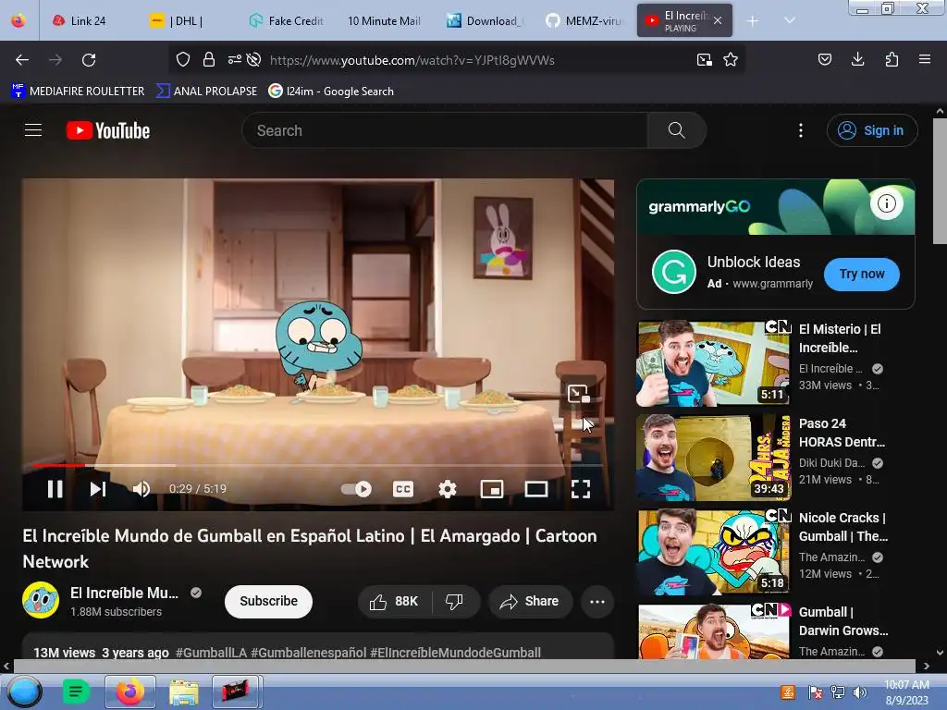Click the autoplay blocked icon in address bar
Viewport: 947px width, 710px height.
click(254, 59)
